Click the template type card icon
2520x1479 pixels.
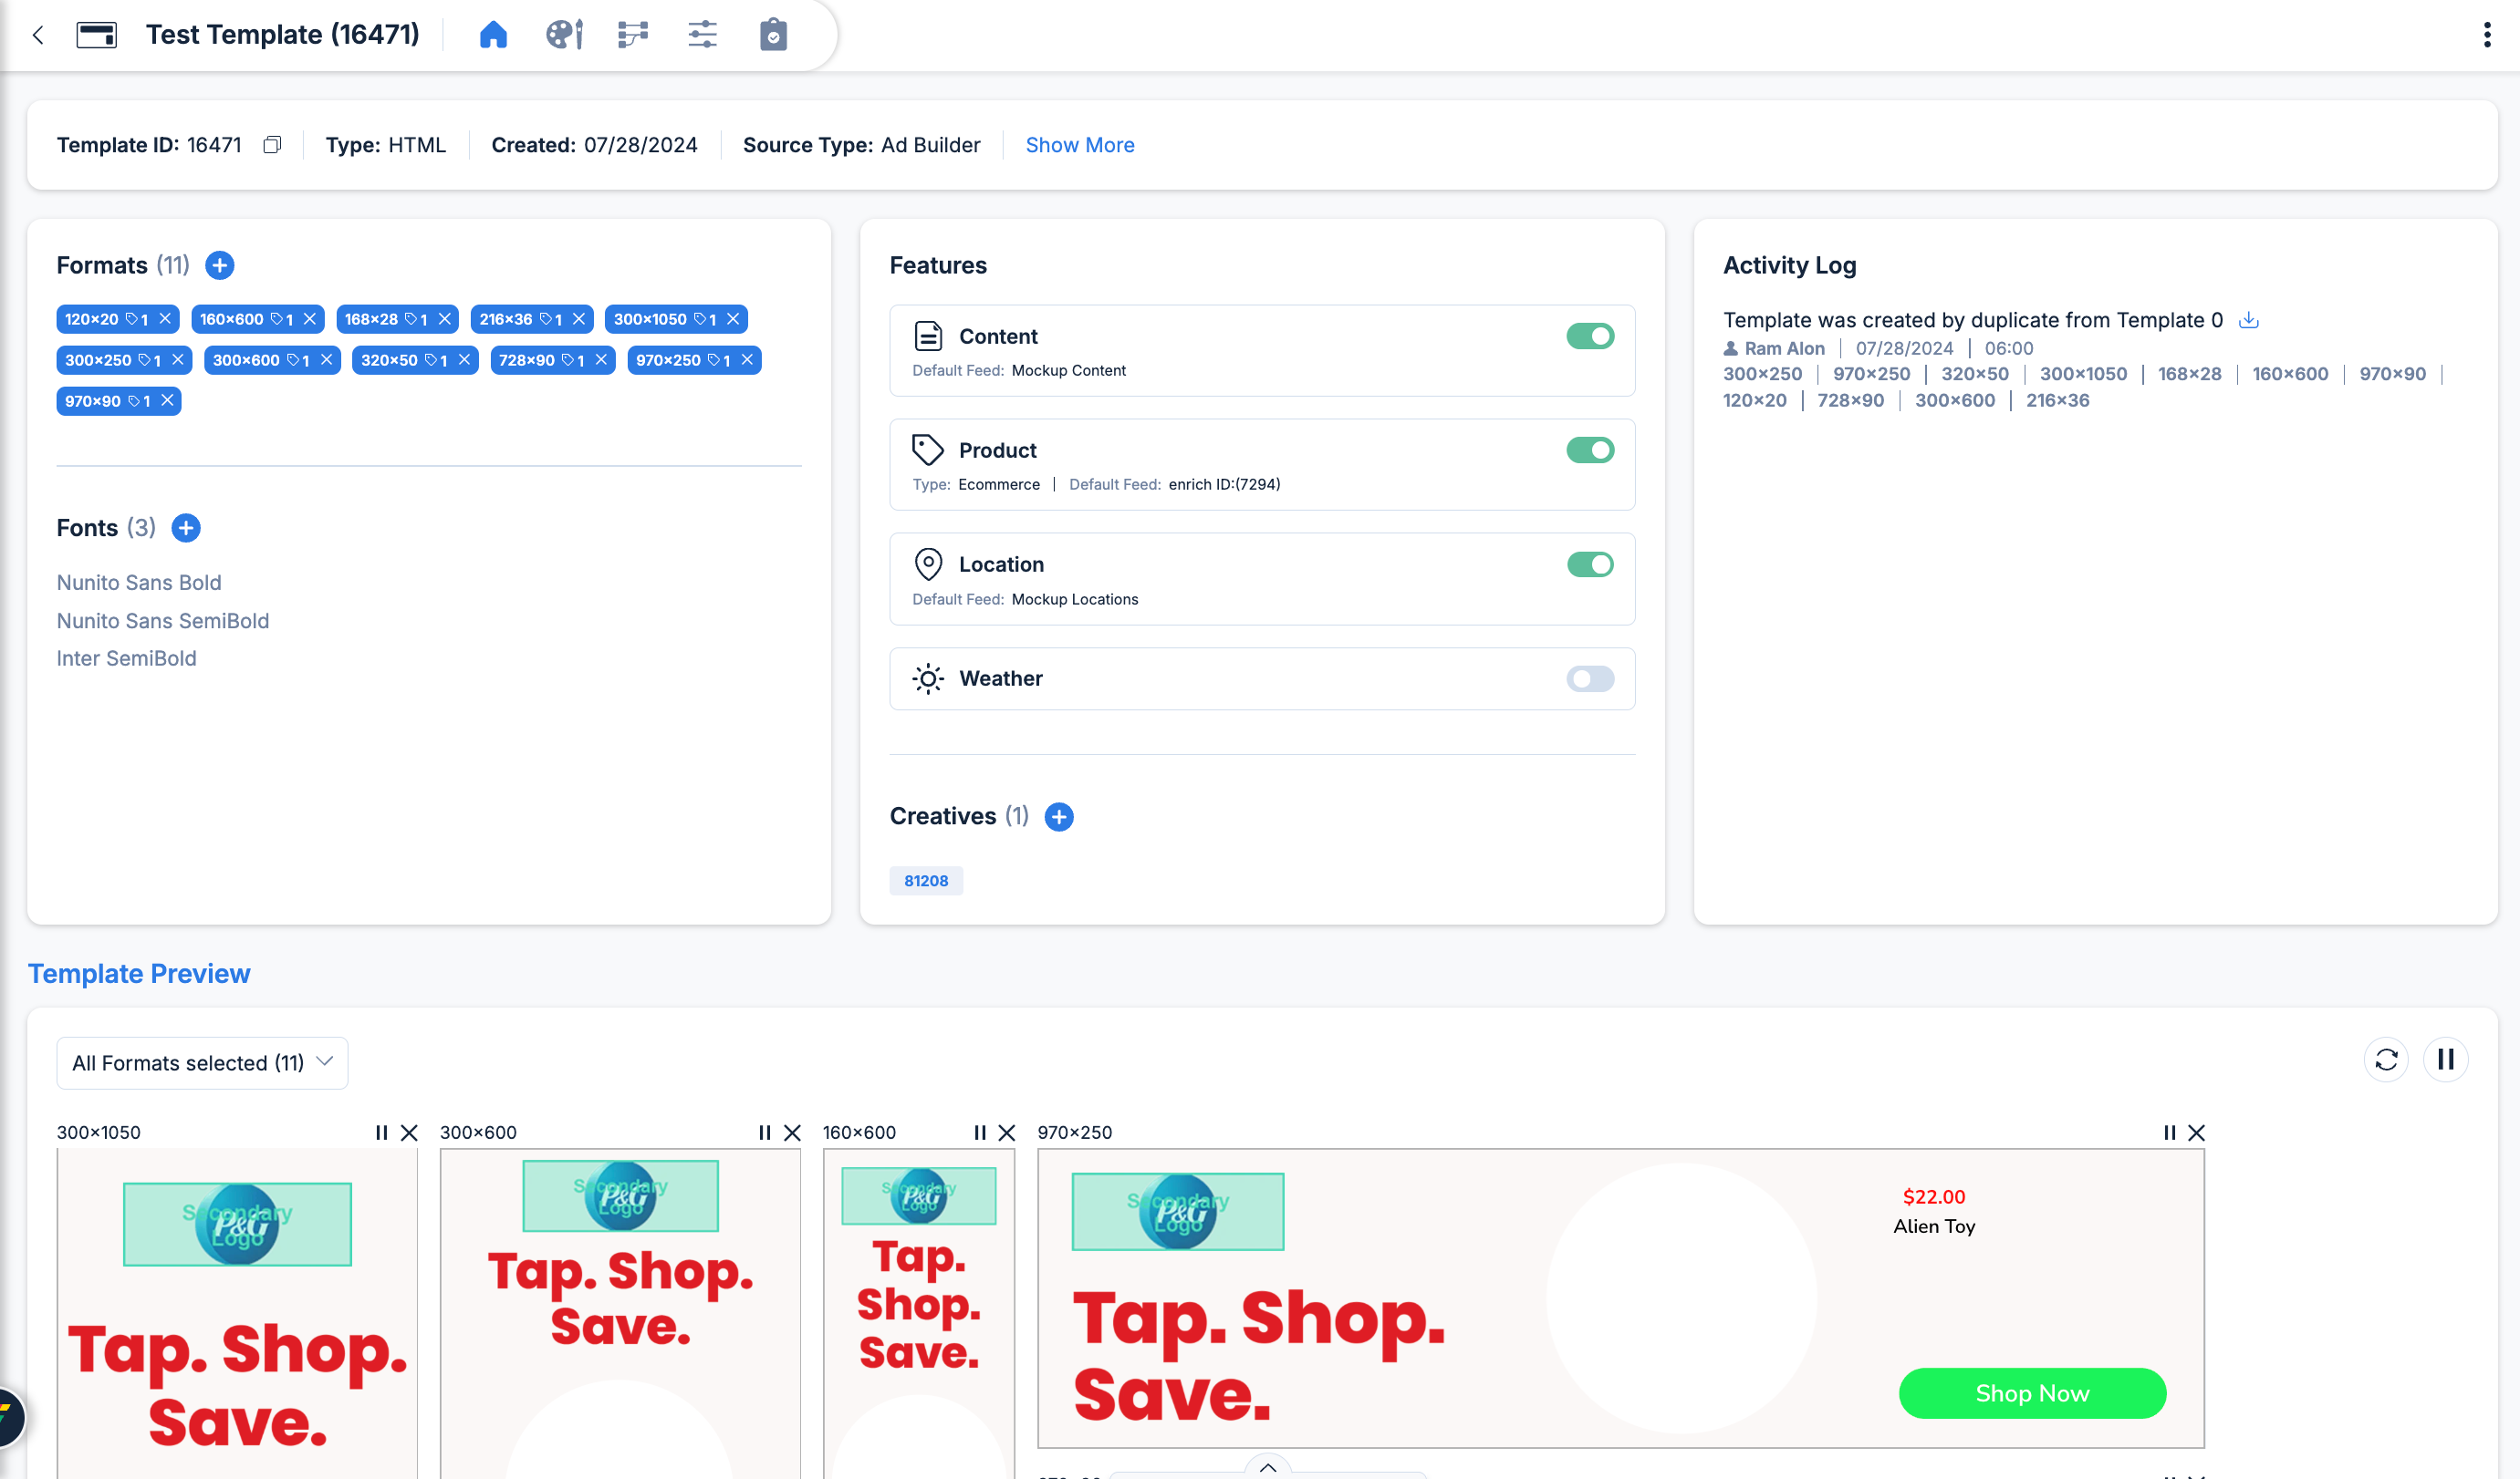97,35
